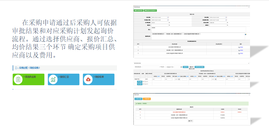Open calendar icon of left 2016-10-24 14:40 field
The height and width of the screenshot is (131, 269).
[x=168, y=17]
